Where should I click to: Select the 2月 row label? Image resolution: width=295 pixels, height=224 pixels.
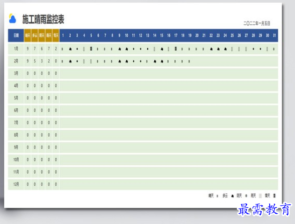16,61
